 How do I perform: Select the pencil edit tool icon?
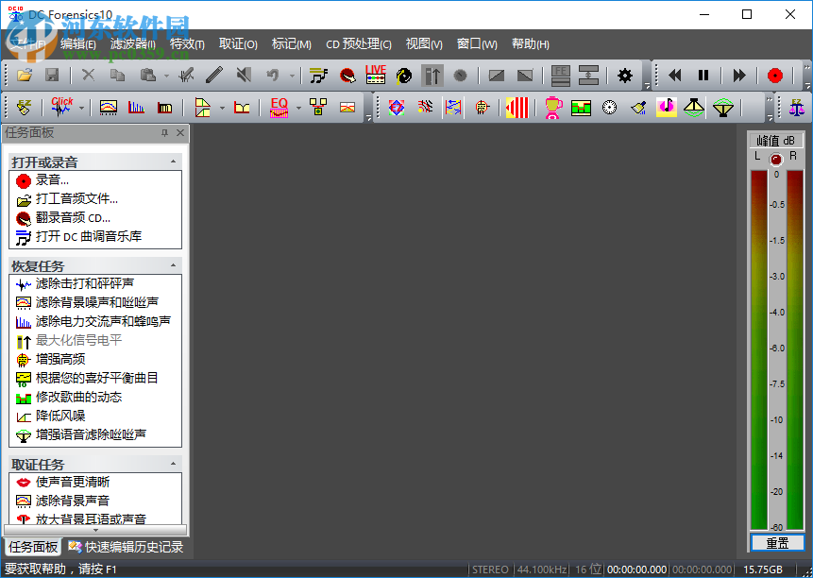pyautogui.click(x=214, y=76)
